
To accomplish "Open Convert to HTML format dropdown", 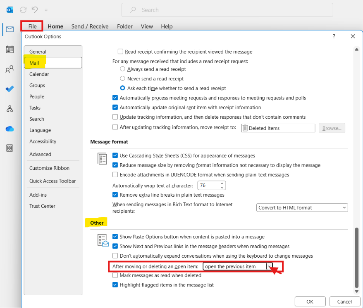I will tap(302, 207).
